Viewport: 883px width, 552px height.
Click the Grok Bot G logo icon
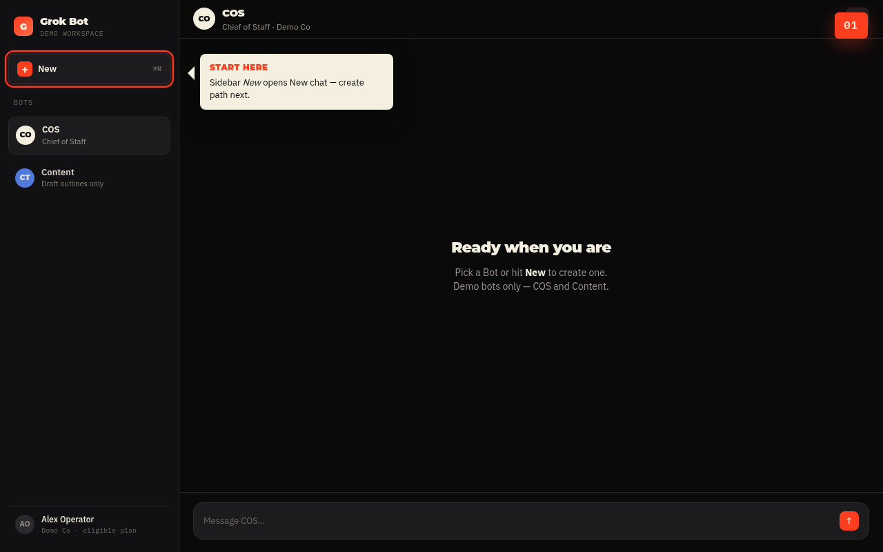point(23,26)
